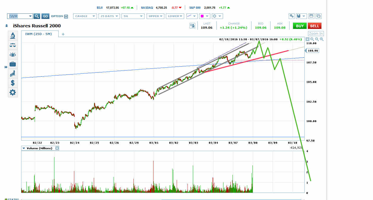Click the bar chart growth sidebar icon
The image size is (373, 200).
click(13, 73)
